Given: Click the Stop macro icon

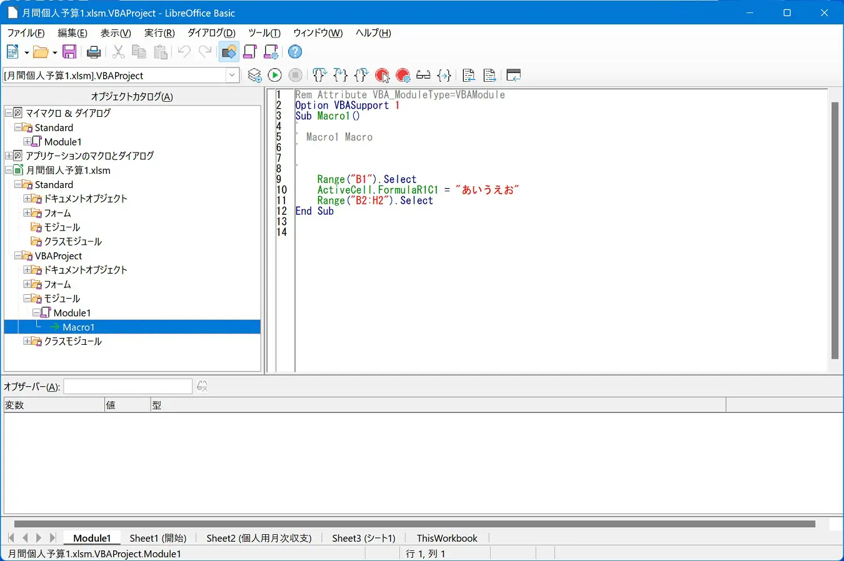Looking at the screenshot, I should pyautogui.click(x=296, y=76).
